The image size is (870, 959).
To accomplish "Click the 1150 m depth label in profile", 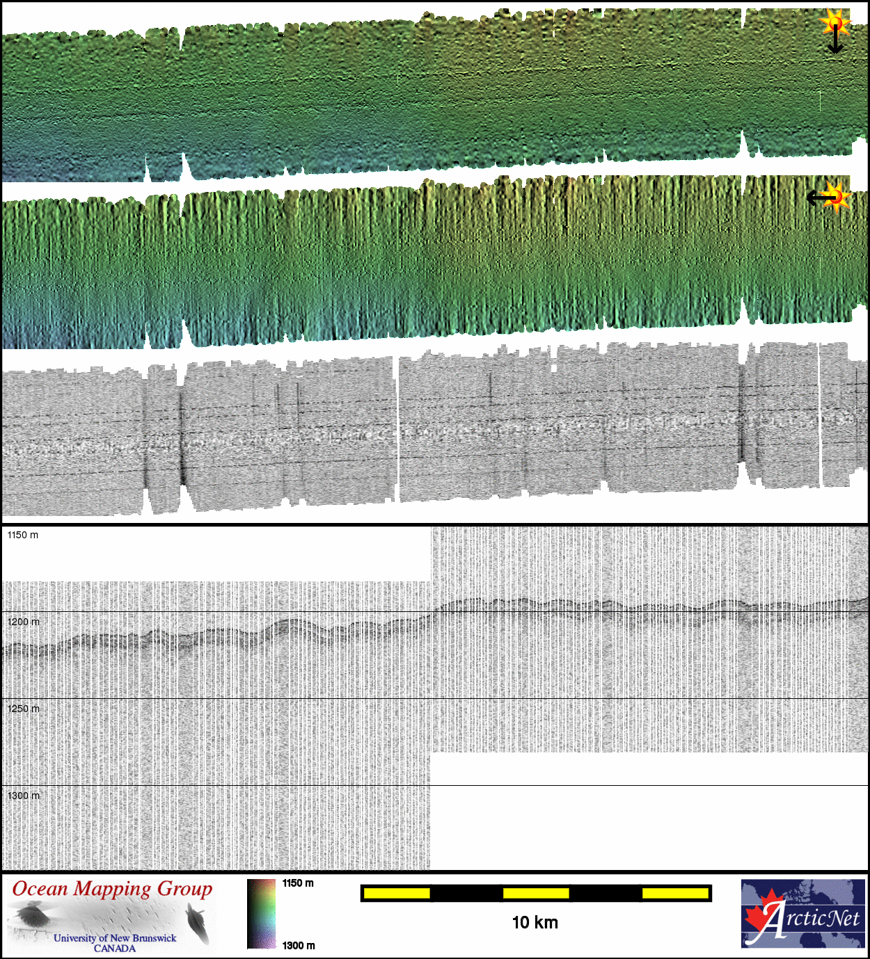I will coord(23,535).
